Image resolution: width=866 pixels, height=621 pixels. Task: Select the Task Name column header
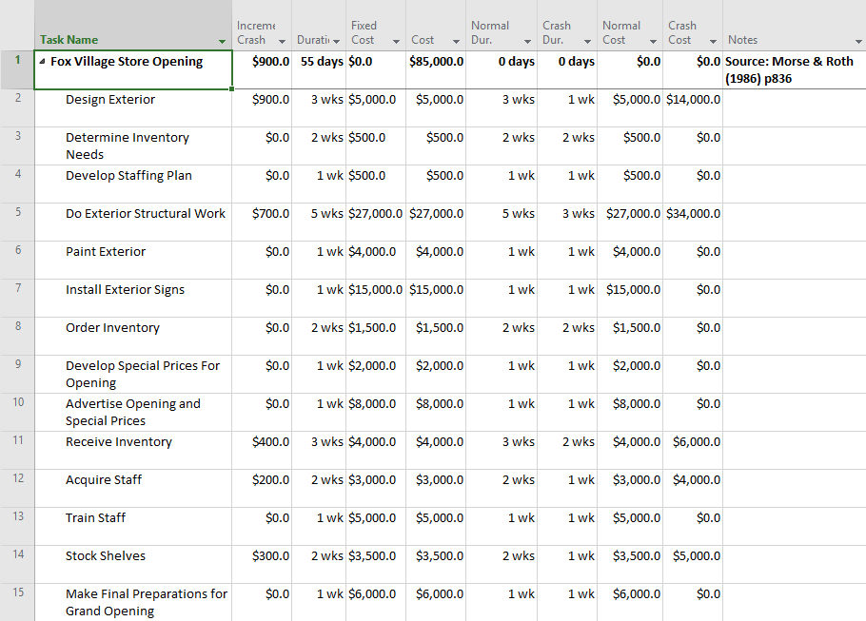pos(133,25)
